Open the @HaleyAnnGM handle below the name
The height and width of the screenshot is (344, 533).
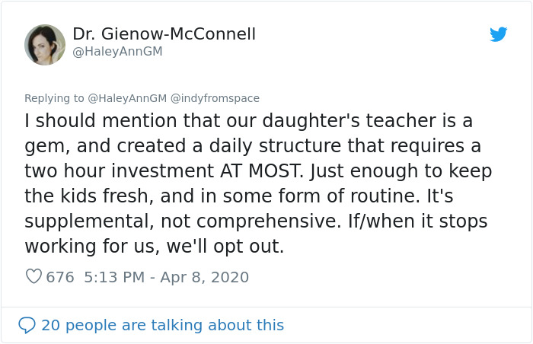point(117,52)
